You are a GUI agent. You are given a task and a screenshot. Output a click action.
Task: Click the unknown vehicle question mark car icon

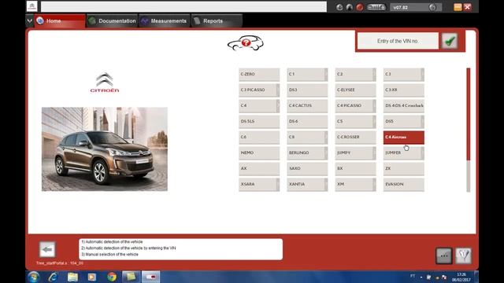point(246,43)
